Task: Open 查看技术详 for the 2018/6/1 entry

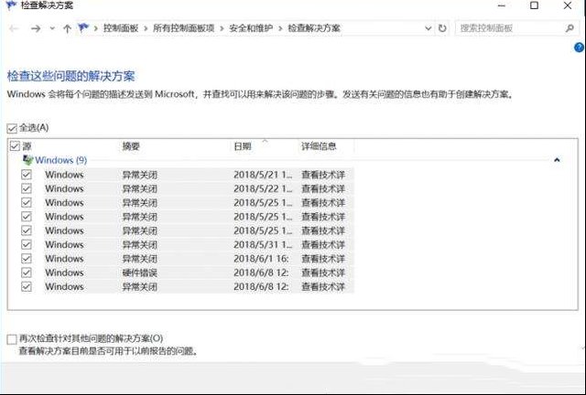Action: click(323, 259)
